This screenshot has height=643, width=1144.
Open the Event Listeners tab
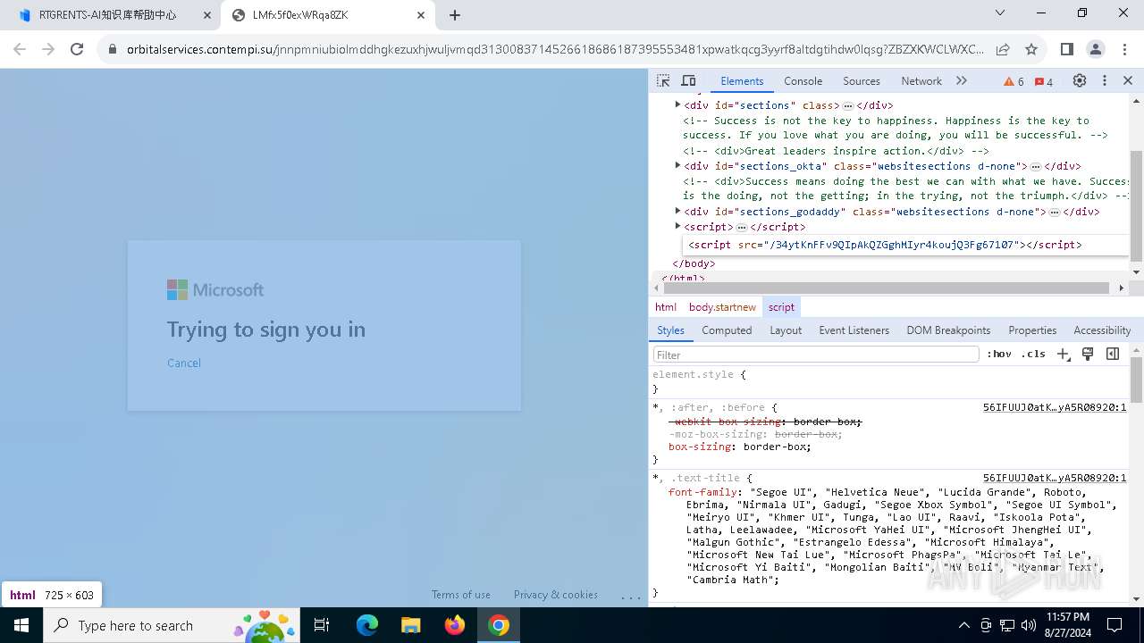[854, 330]
